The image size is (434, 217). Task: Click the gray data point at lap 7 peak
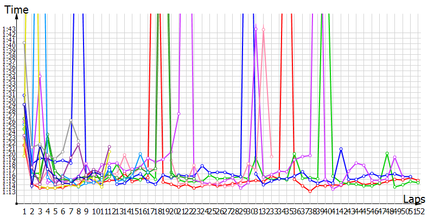coord(71,120)
